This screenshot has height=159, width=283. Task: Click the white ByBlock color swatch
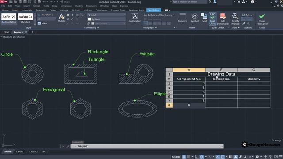click(x=89, y=19)
